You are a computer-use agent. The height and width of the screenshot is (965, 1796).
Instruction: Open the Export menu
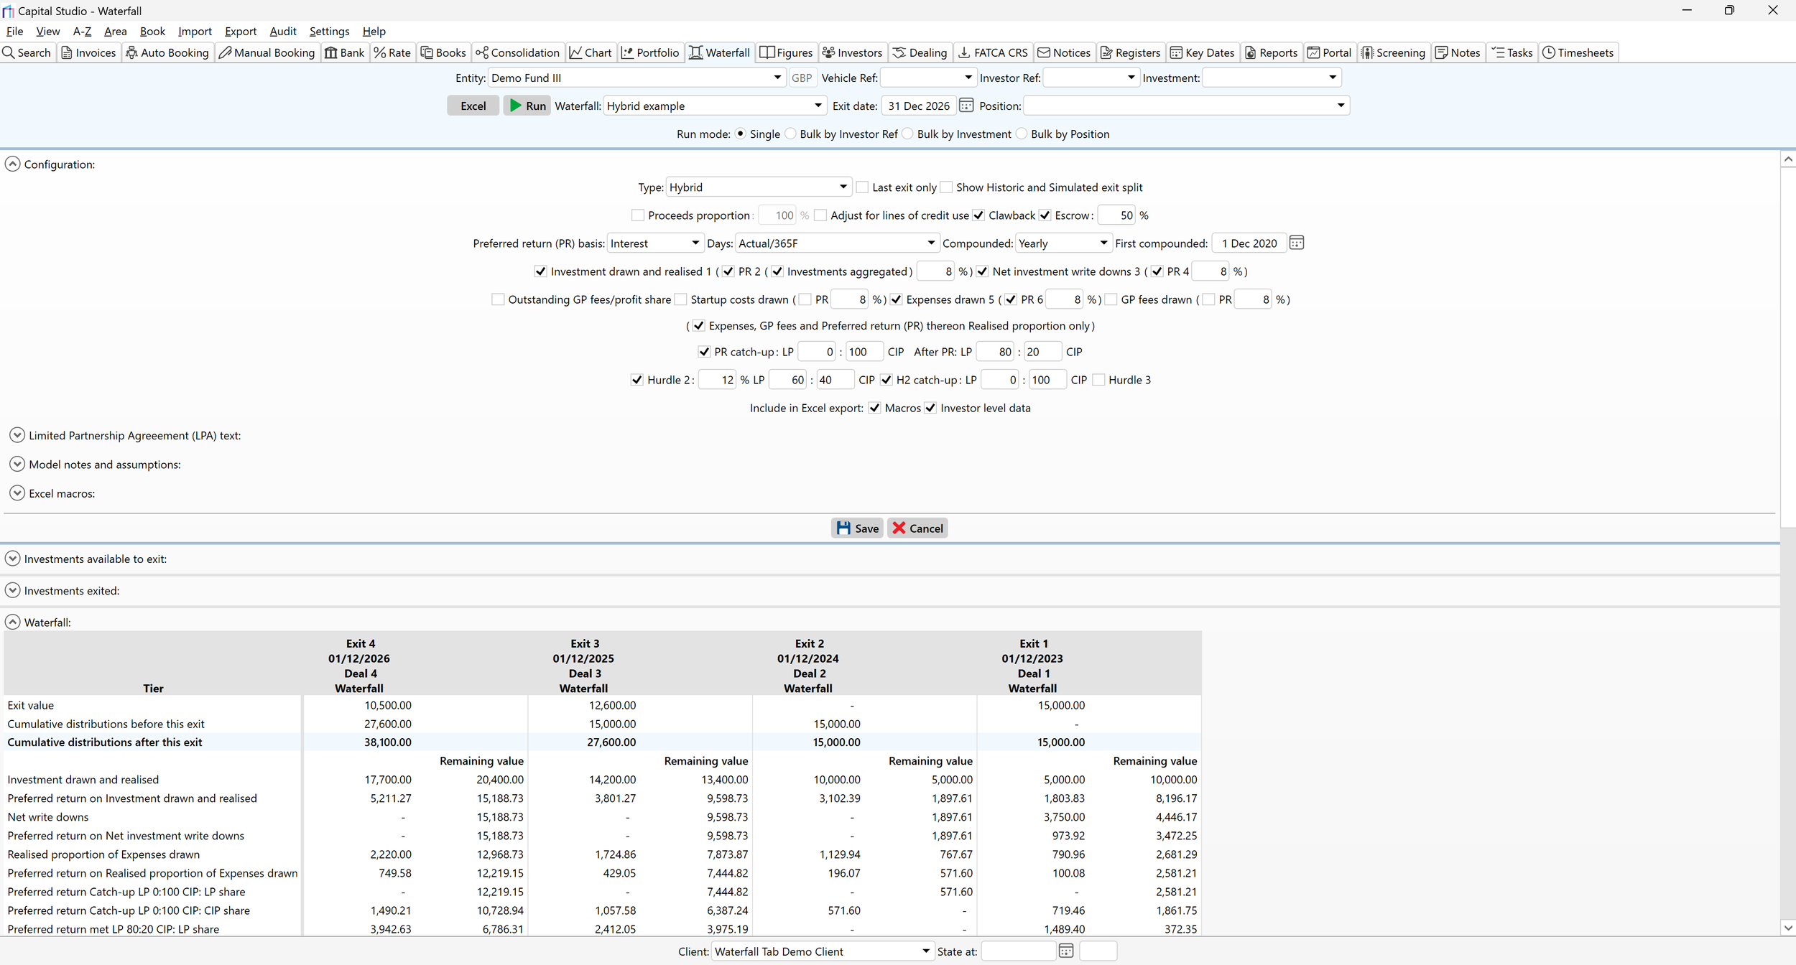(240, 31)
